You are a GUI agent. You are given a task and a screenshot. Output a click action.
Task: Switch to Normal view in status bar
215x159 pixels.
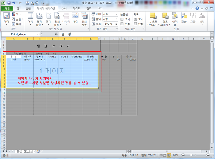tap(161, 155)
